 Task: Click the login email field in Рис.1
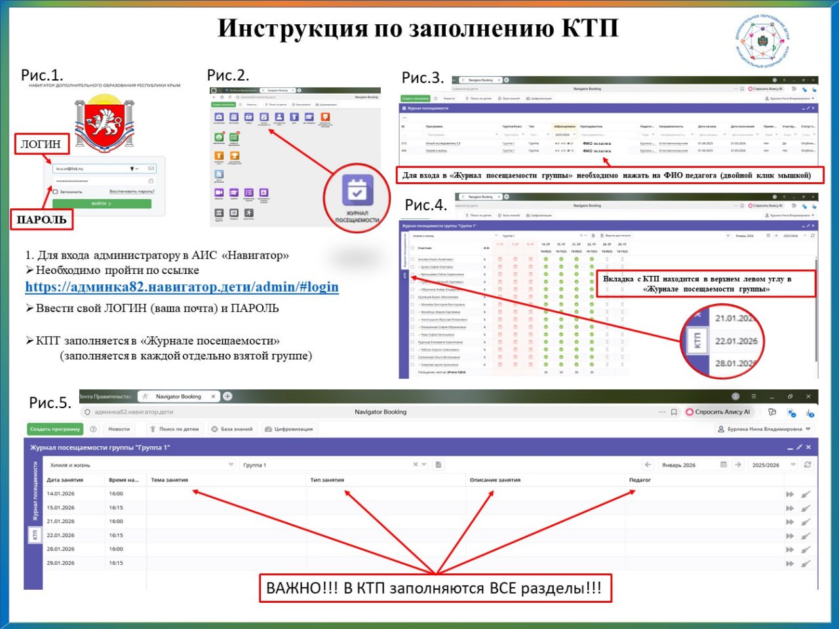click(104, 168)
